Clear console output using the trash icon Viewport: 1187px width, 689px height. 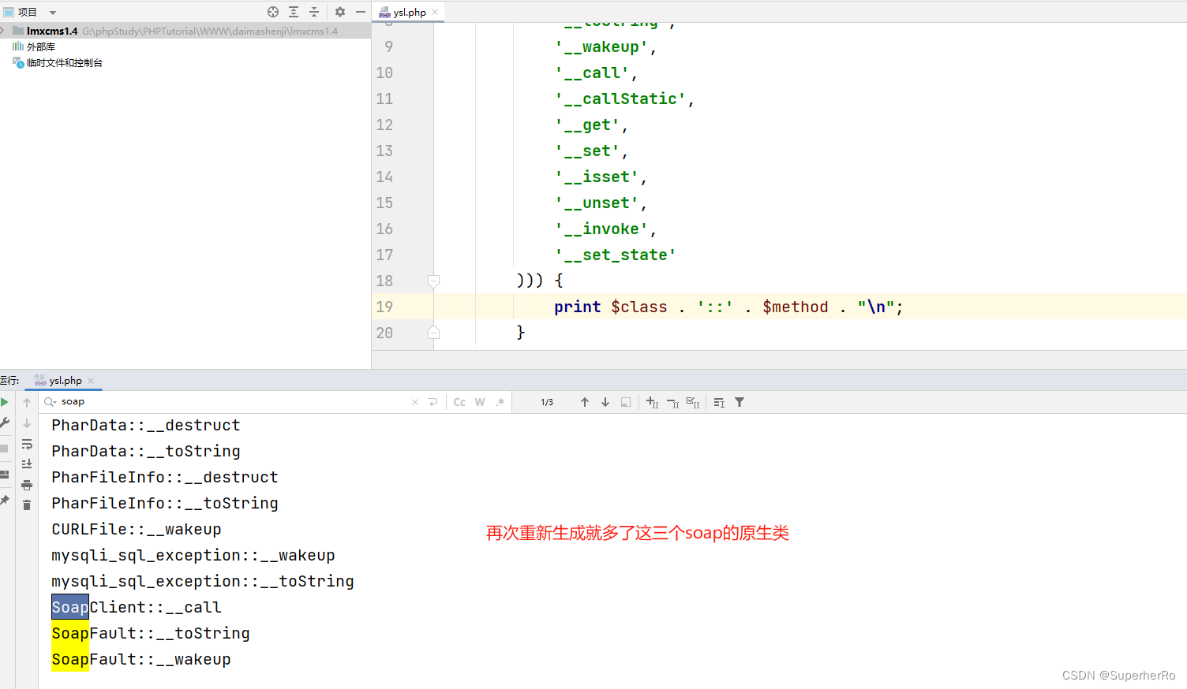(x=27, y=505)
